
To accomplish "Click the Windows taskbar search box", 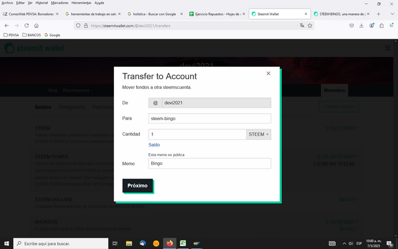I will [x=61, y=243].
